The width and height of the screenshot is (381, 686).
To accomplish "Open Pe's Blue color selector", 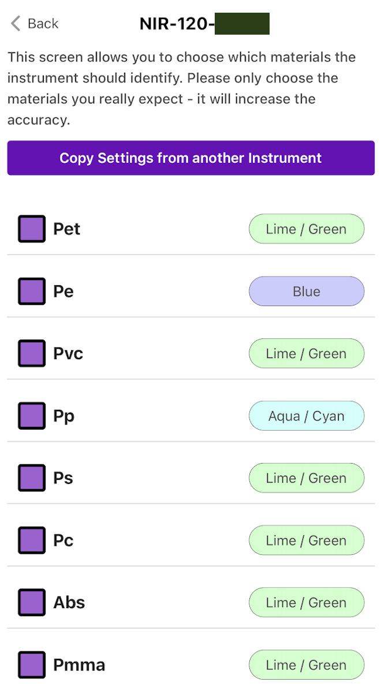I will click(307, 292).
